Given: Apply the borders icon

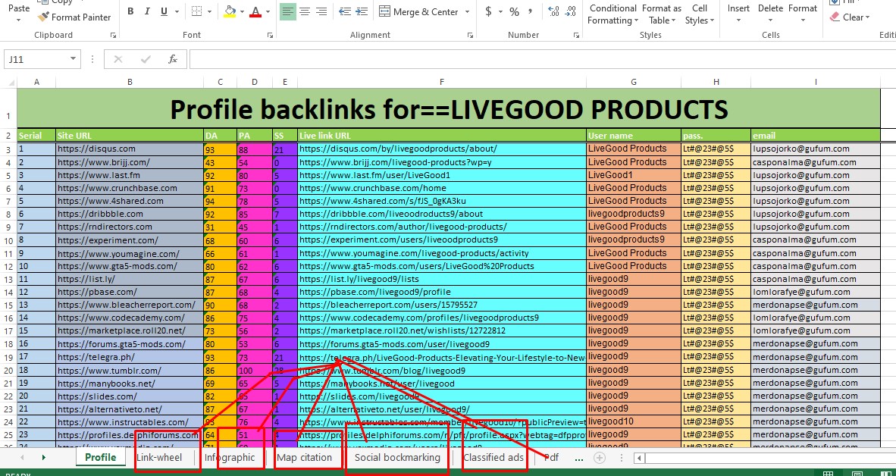Looking at the screenshot, I should pyautogui.click(x=196, y=11).
